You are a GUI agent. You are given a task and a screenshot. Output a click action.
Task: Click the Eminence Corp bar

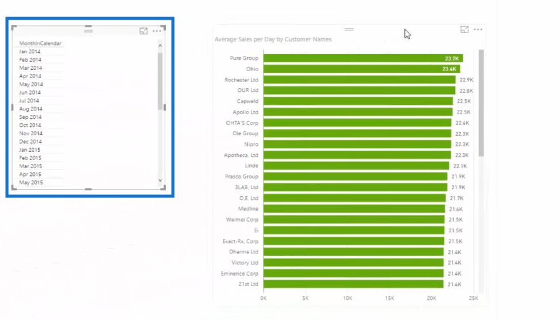(x=353, y=273)
